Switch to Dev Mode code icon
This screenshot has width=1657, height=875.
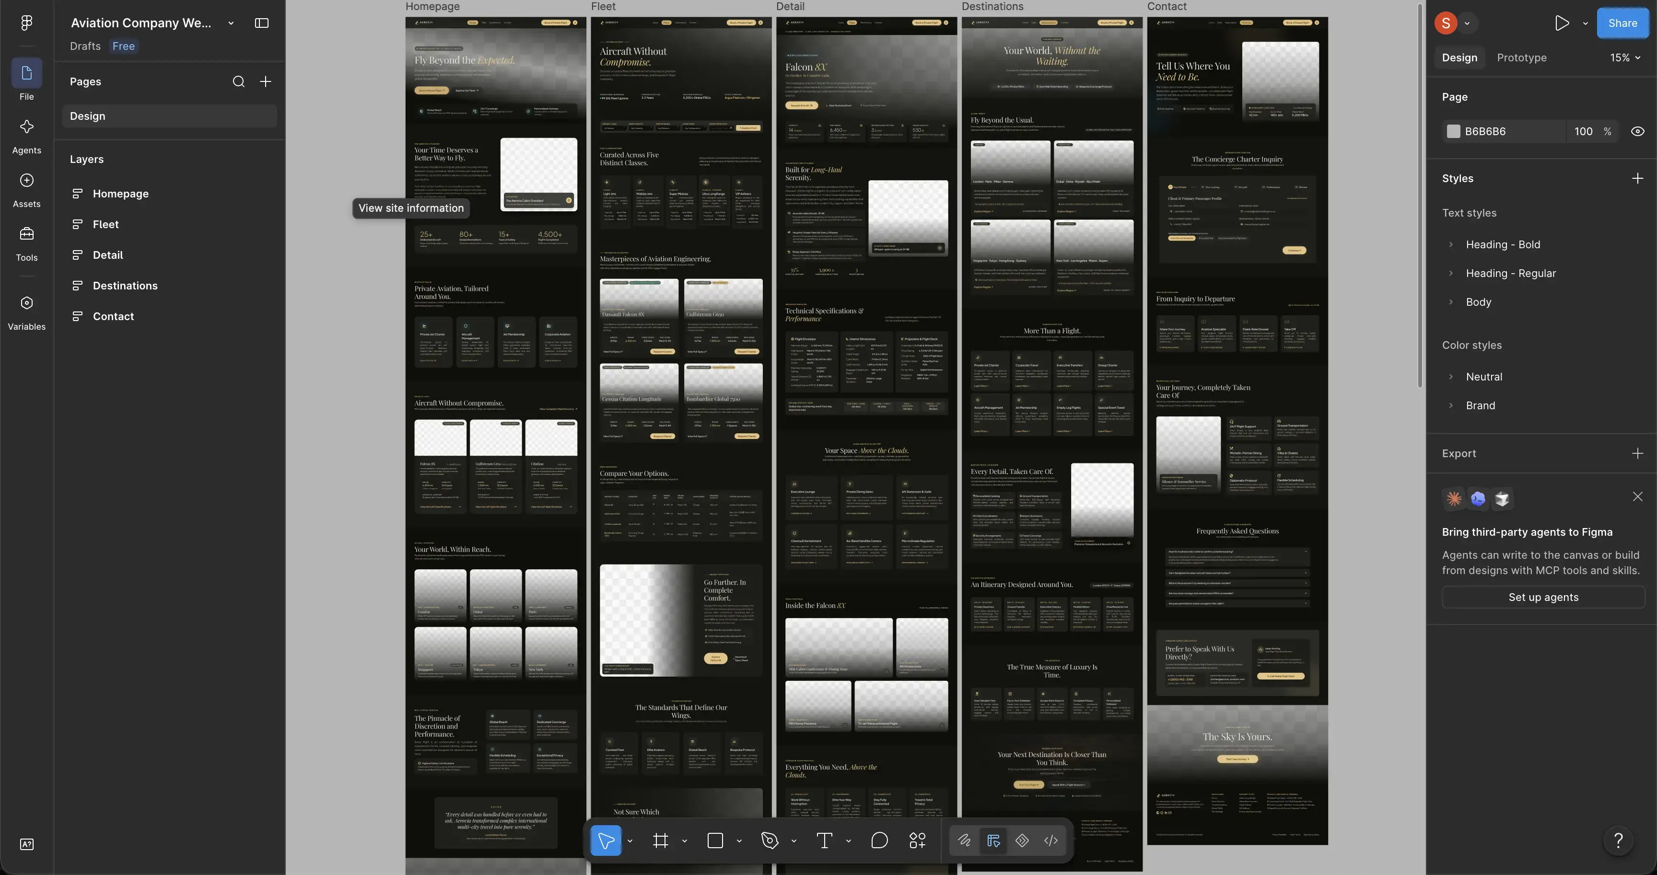[x=1050, y=840]
